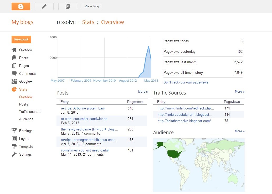The width and height of the screenshot is (272, 194).
Task: Click More link beside Posts heading
Action: (143, 92)
